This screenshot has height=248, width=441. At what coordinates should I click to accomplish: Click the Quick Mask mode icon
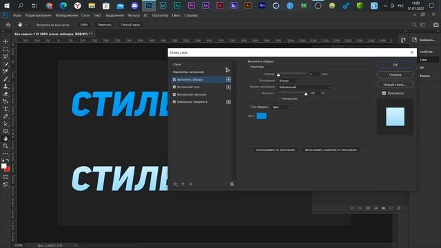6,177
